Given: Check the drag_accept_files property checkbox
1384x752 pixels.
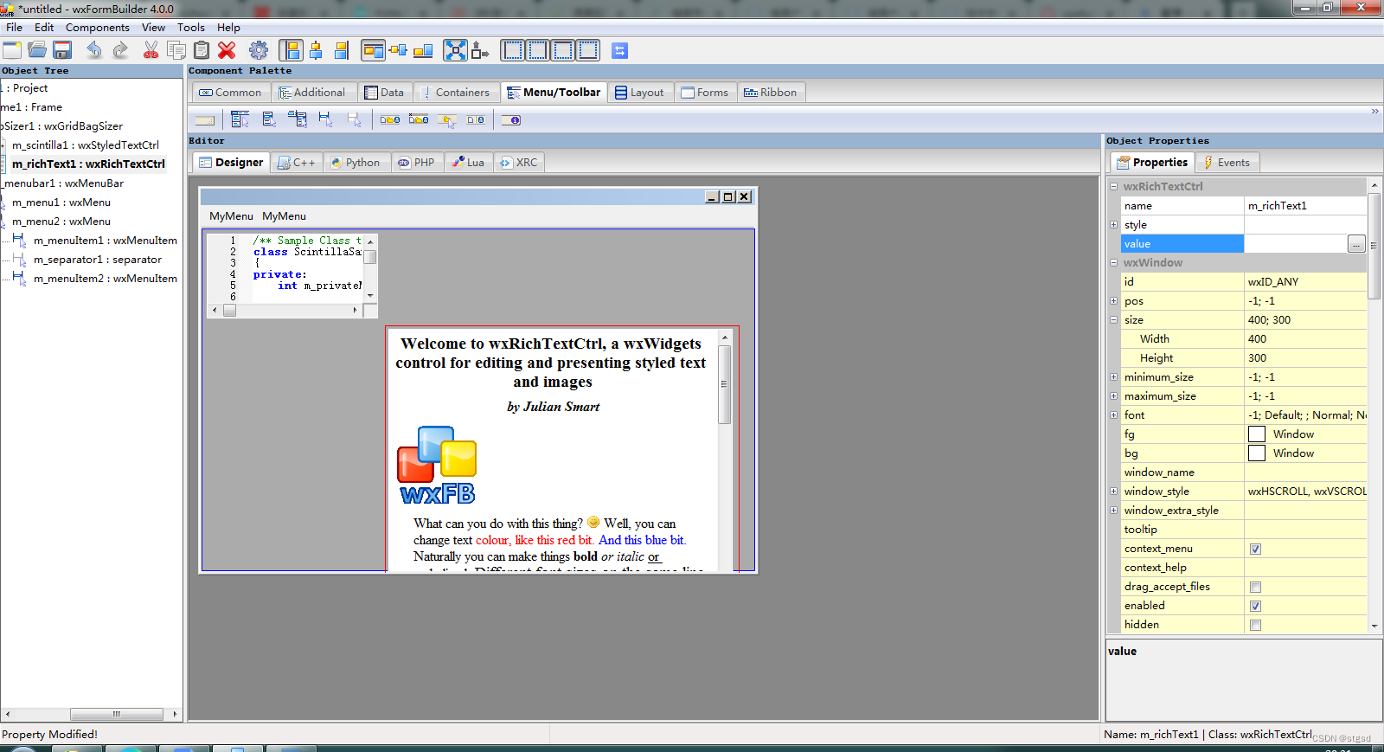Looking at the screenshot, I should click(x=1255, y=587).
